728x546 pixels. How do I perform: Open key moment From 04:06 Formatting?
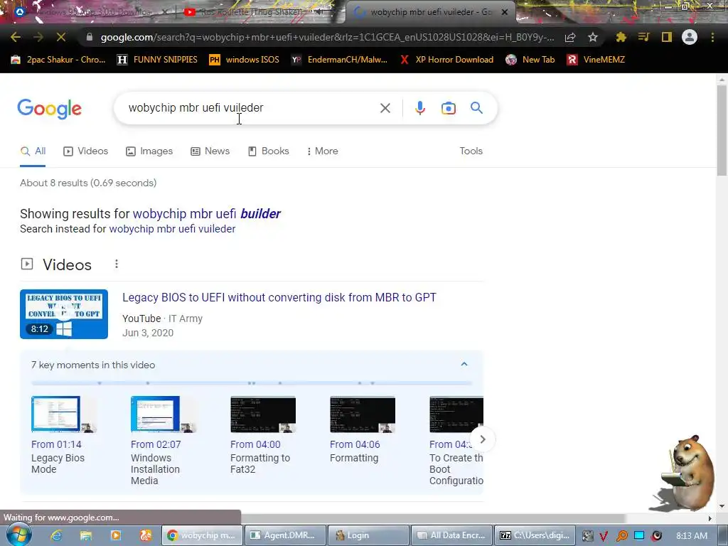click(362, 429)
